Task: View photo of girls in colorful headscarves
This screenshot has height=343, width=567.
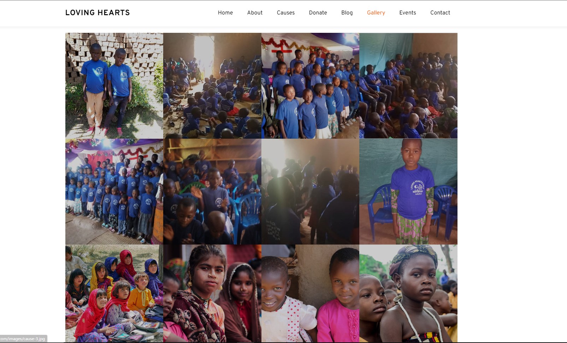Action: [114, 294]
